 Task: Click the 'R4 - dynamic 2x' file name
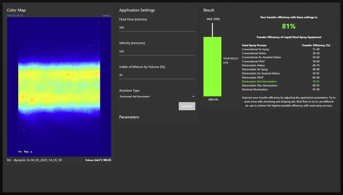[34, 160]
